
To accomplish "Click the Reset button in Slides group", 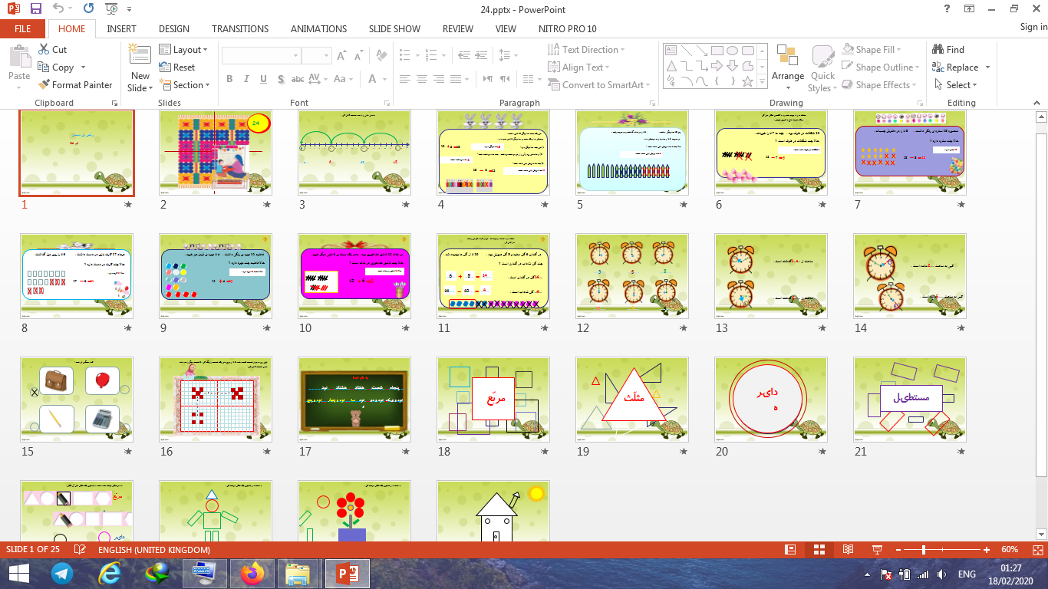I will click(178, 67).
